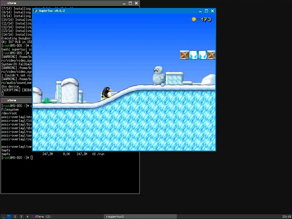This screenshot has height=219, width=292.
Task: Click the gold coin icon in the game HUD
Action: 194,19
